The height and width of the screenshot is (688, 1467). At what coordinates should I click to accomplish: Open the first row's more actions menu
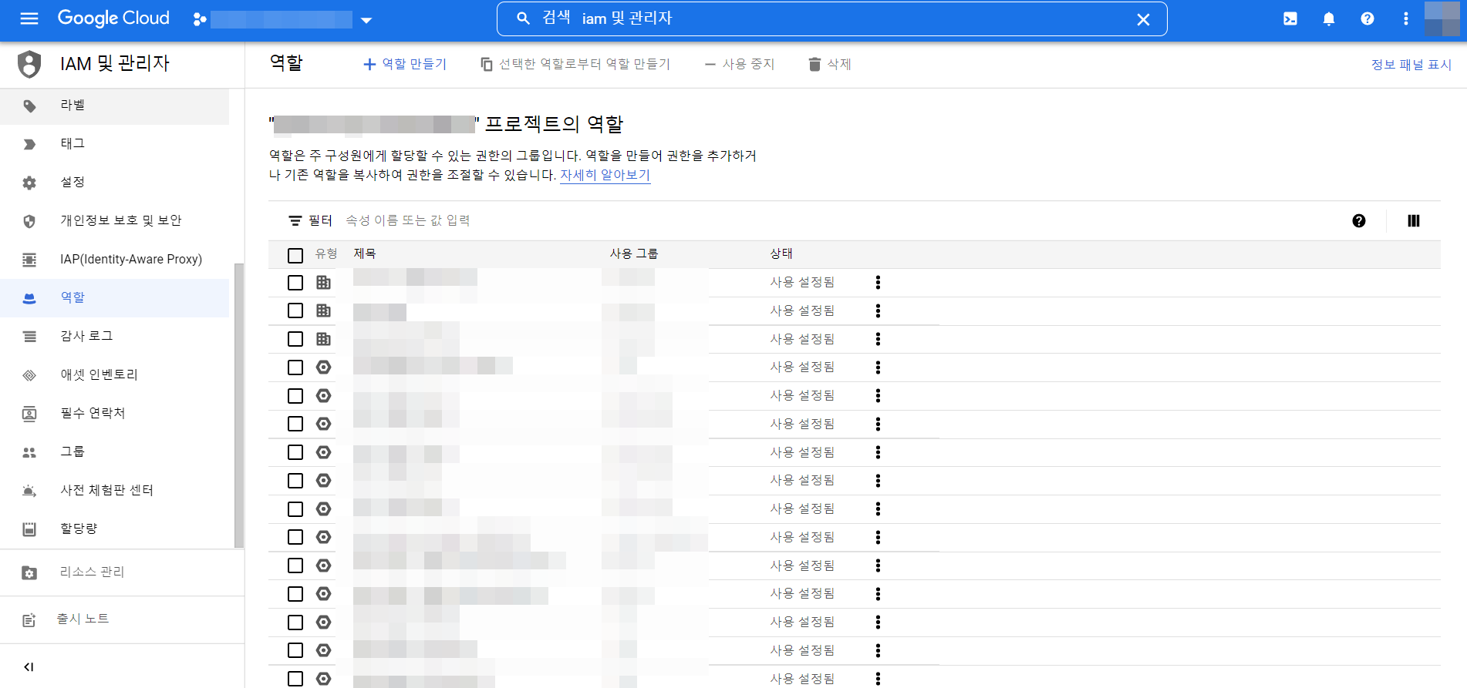[x=878, y=283]
